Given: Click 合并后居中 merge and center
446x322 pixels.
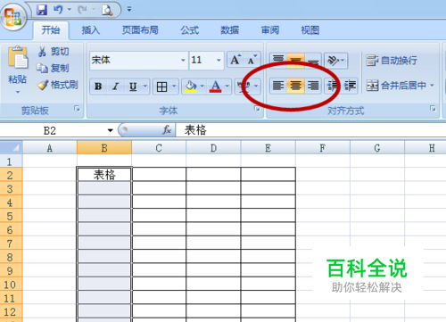Looking at the screenshot, I should point(396,86).
